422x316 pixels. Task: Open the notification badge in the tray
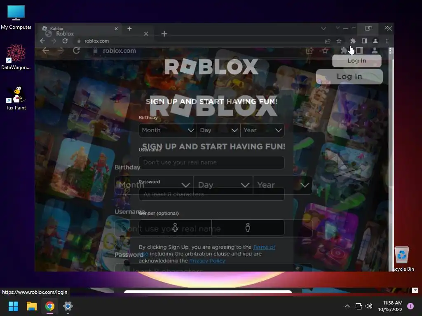[x=410, y=306]
